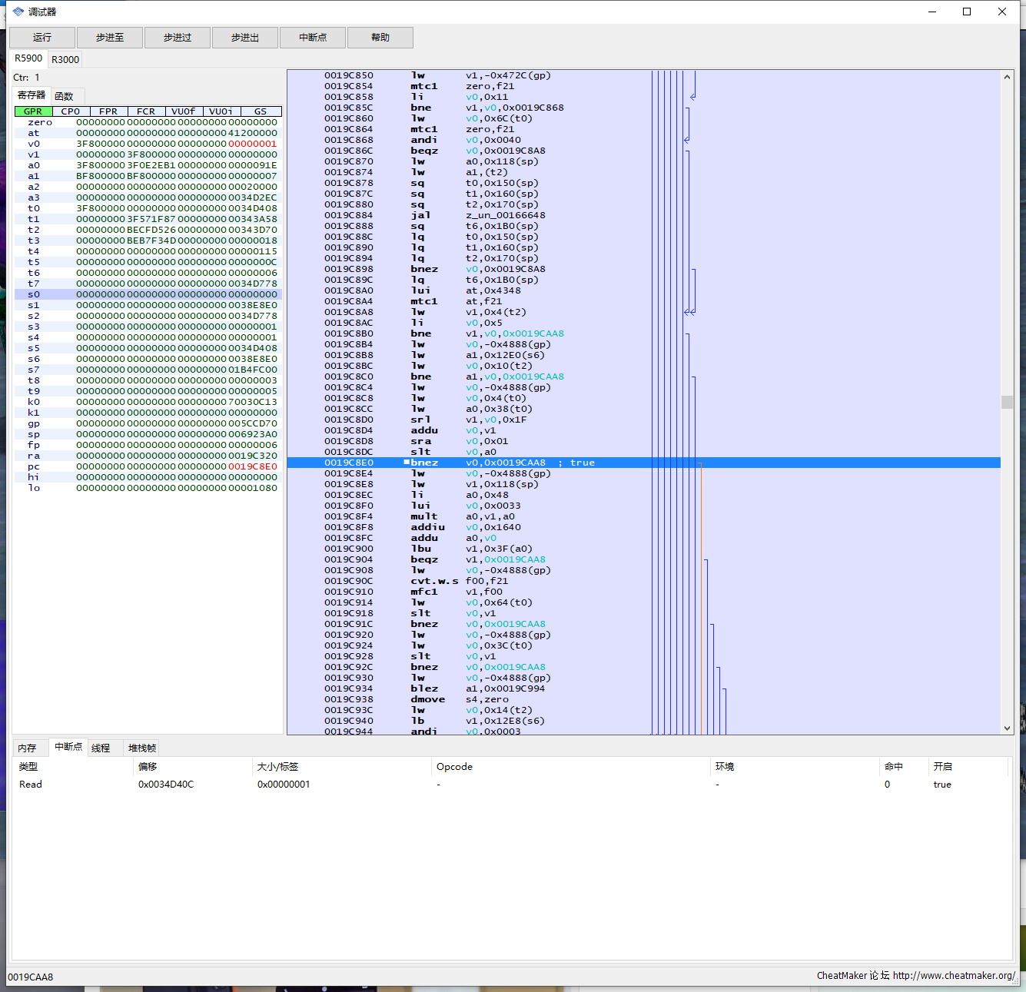1026x992 pixels.
Task: Click the debugger app icon in title bar
Action: pyautogui.click(x=18, y=12)
